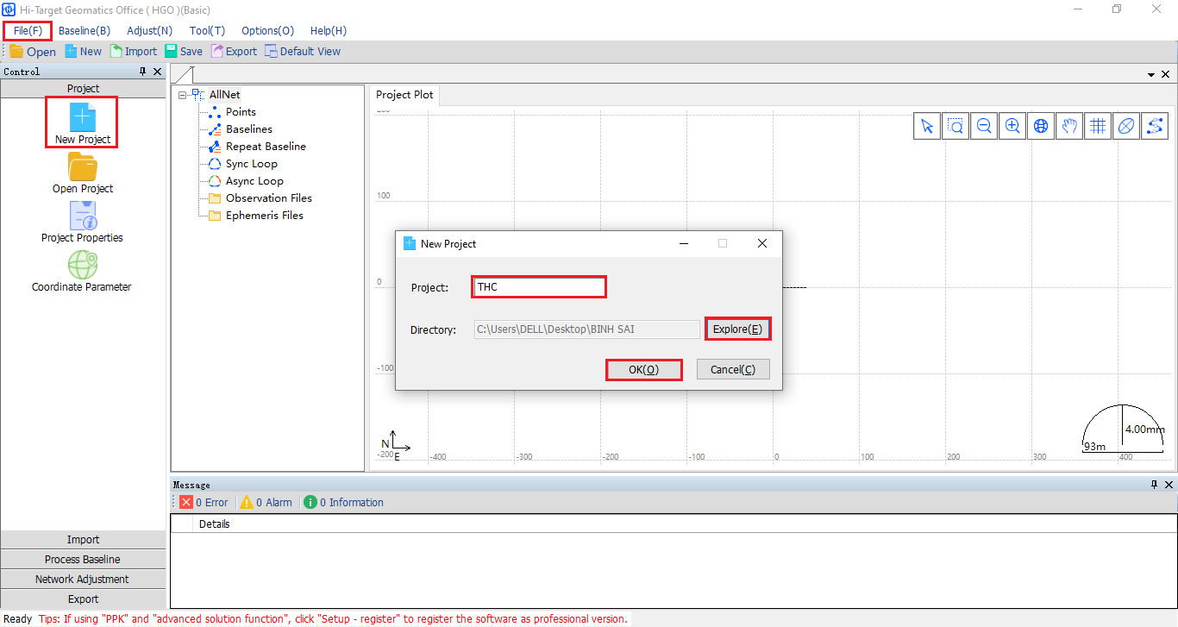Select the arrow pointer tool in plot
This screenshot has width=1178, height=627.
(x=927, y=126)
